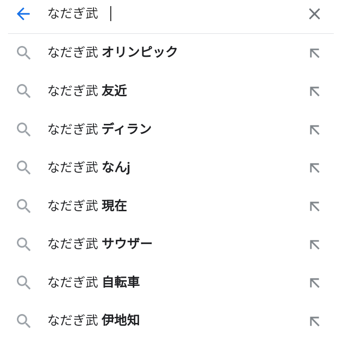Click fill arrow next to なんj

pos(315,168)
